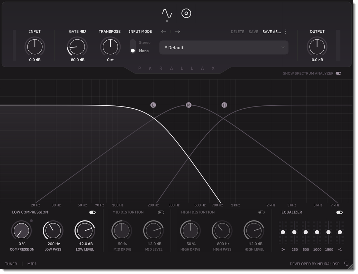Click the -80.0 dB gate value
Image resolution: width=358 pixels, height=274 pixels.
tap(77, 60)
